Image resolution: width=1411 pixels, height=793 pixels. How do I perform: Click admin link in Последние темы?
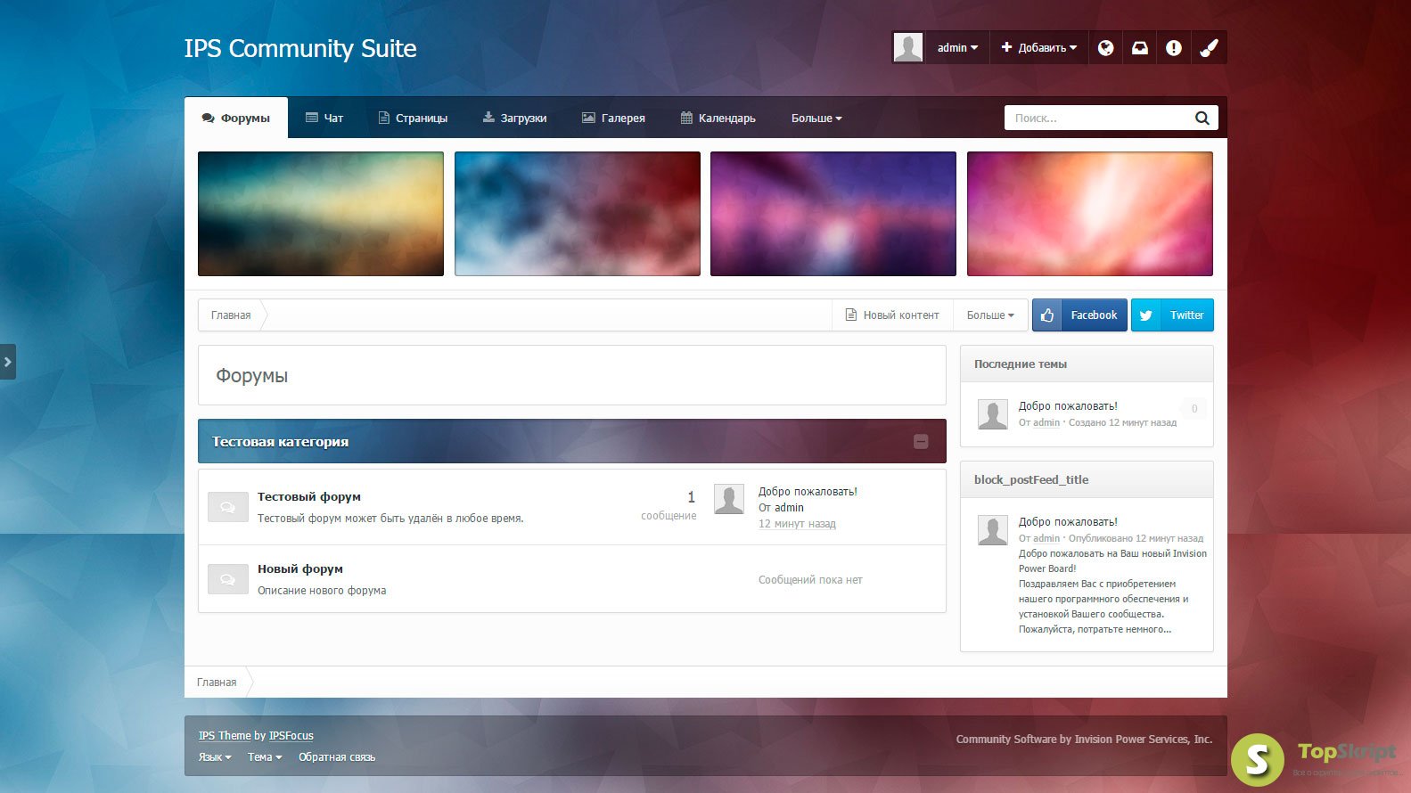[x=1046, y=423]
